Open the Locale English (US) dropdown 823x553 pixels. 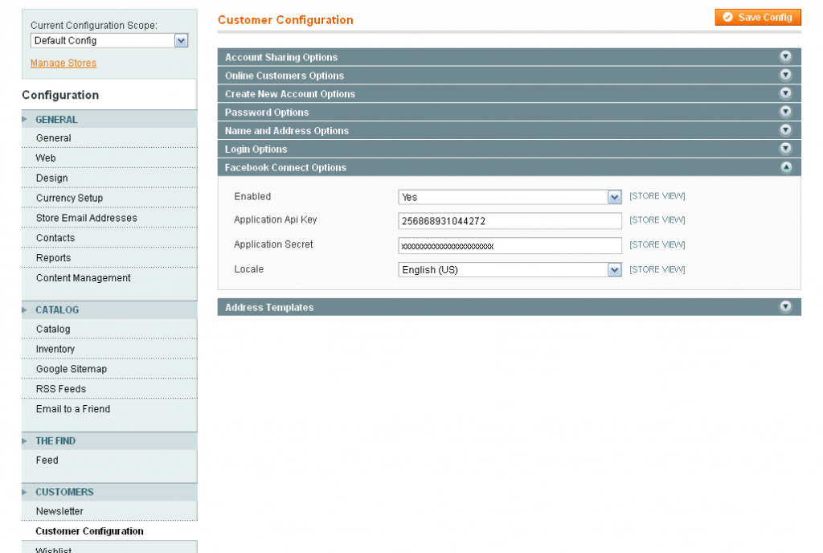click(510, 270)
